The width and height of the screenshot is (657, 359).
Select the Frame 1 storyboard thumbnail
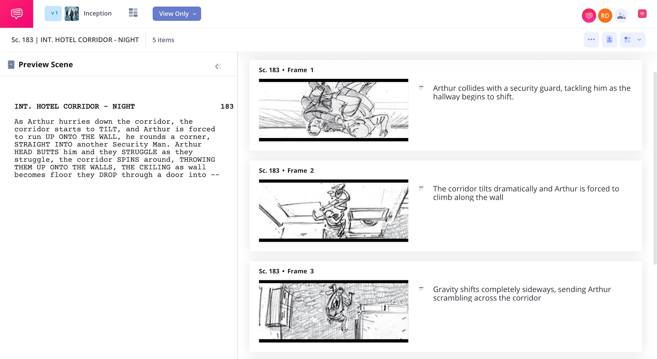point(333,110)
